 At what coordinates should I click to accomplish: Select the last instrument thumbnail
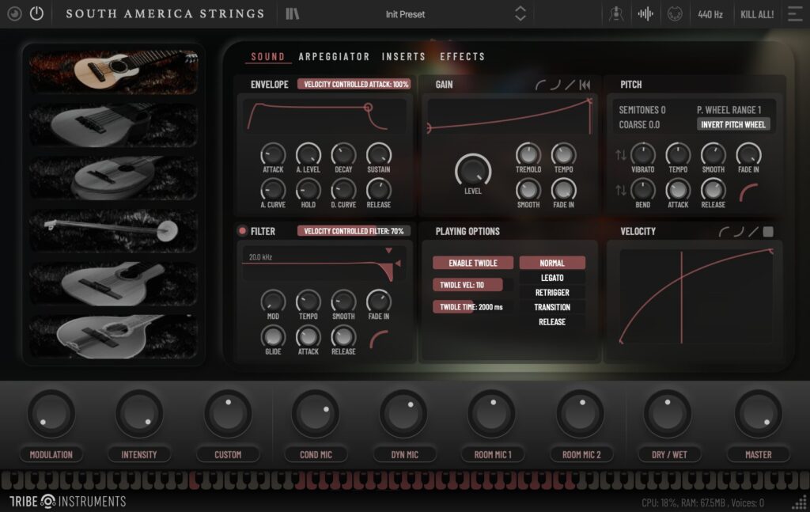click(x=114, y=336)
